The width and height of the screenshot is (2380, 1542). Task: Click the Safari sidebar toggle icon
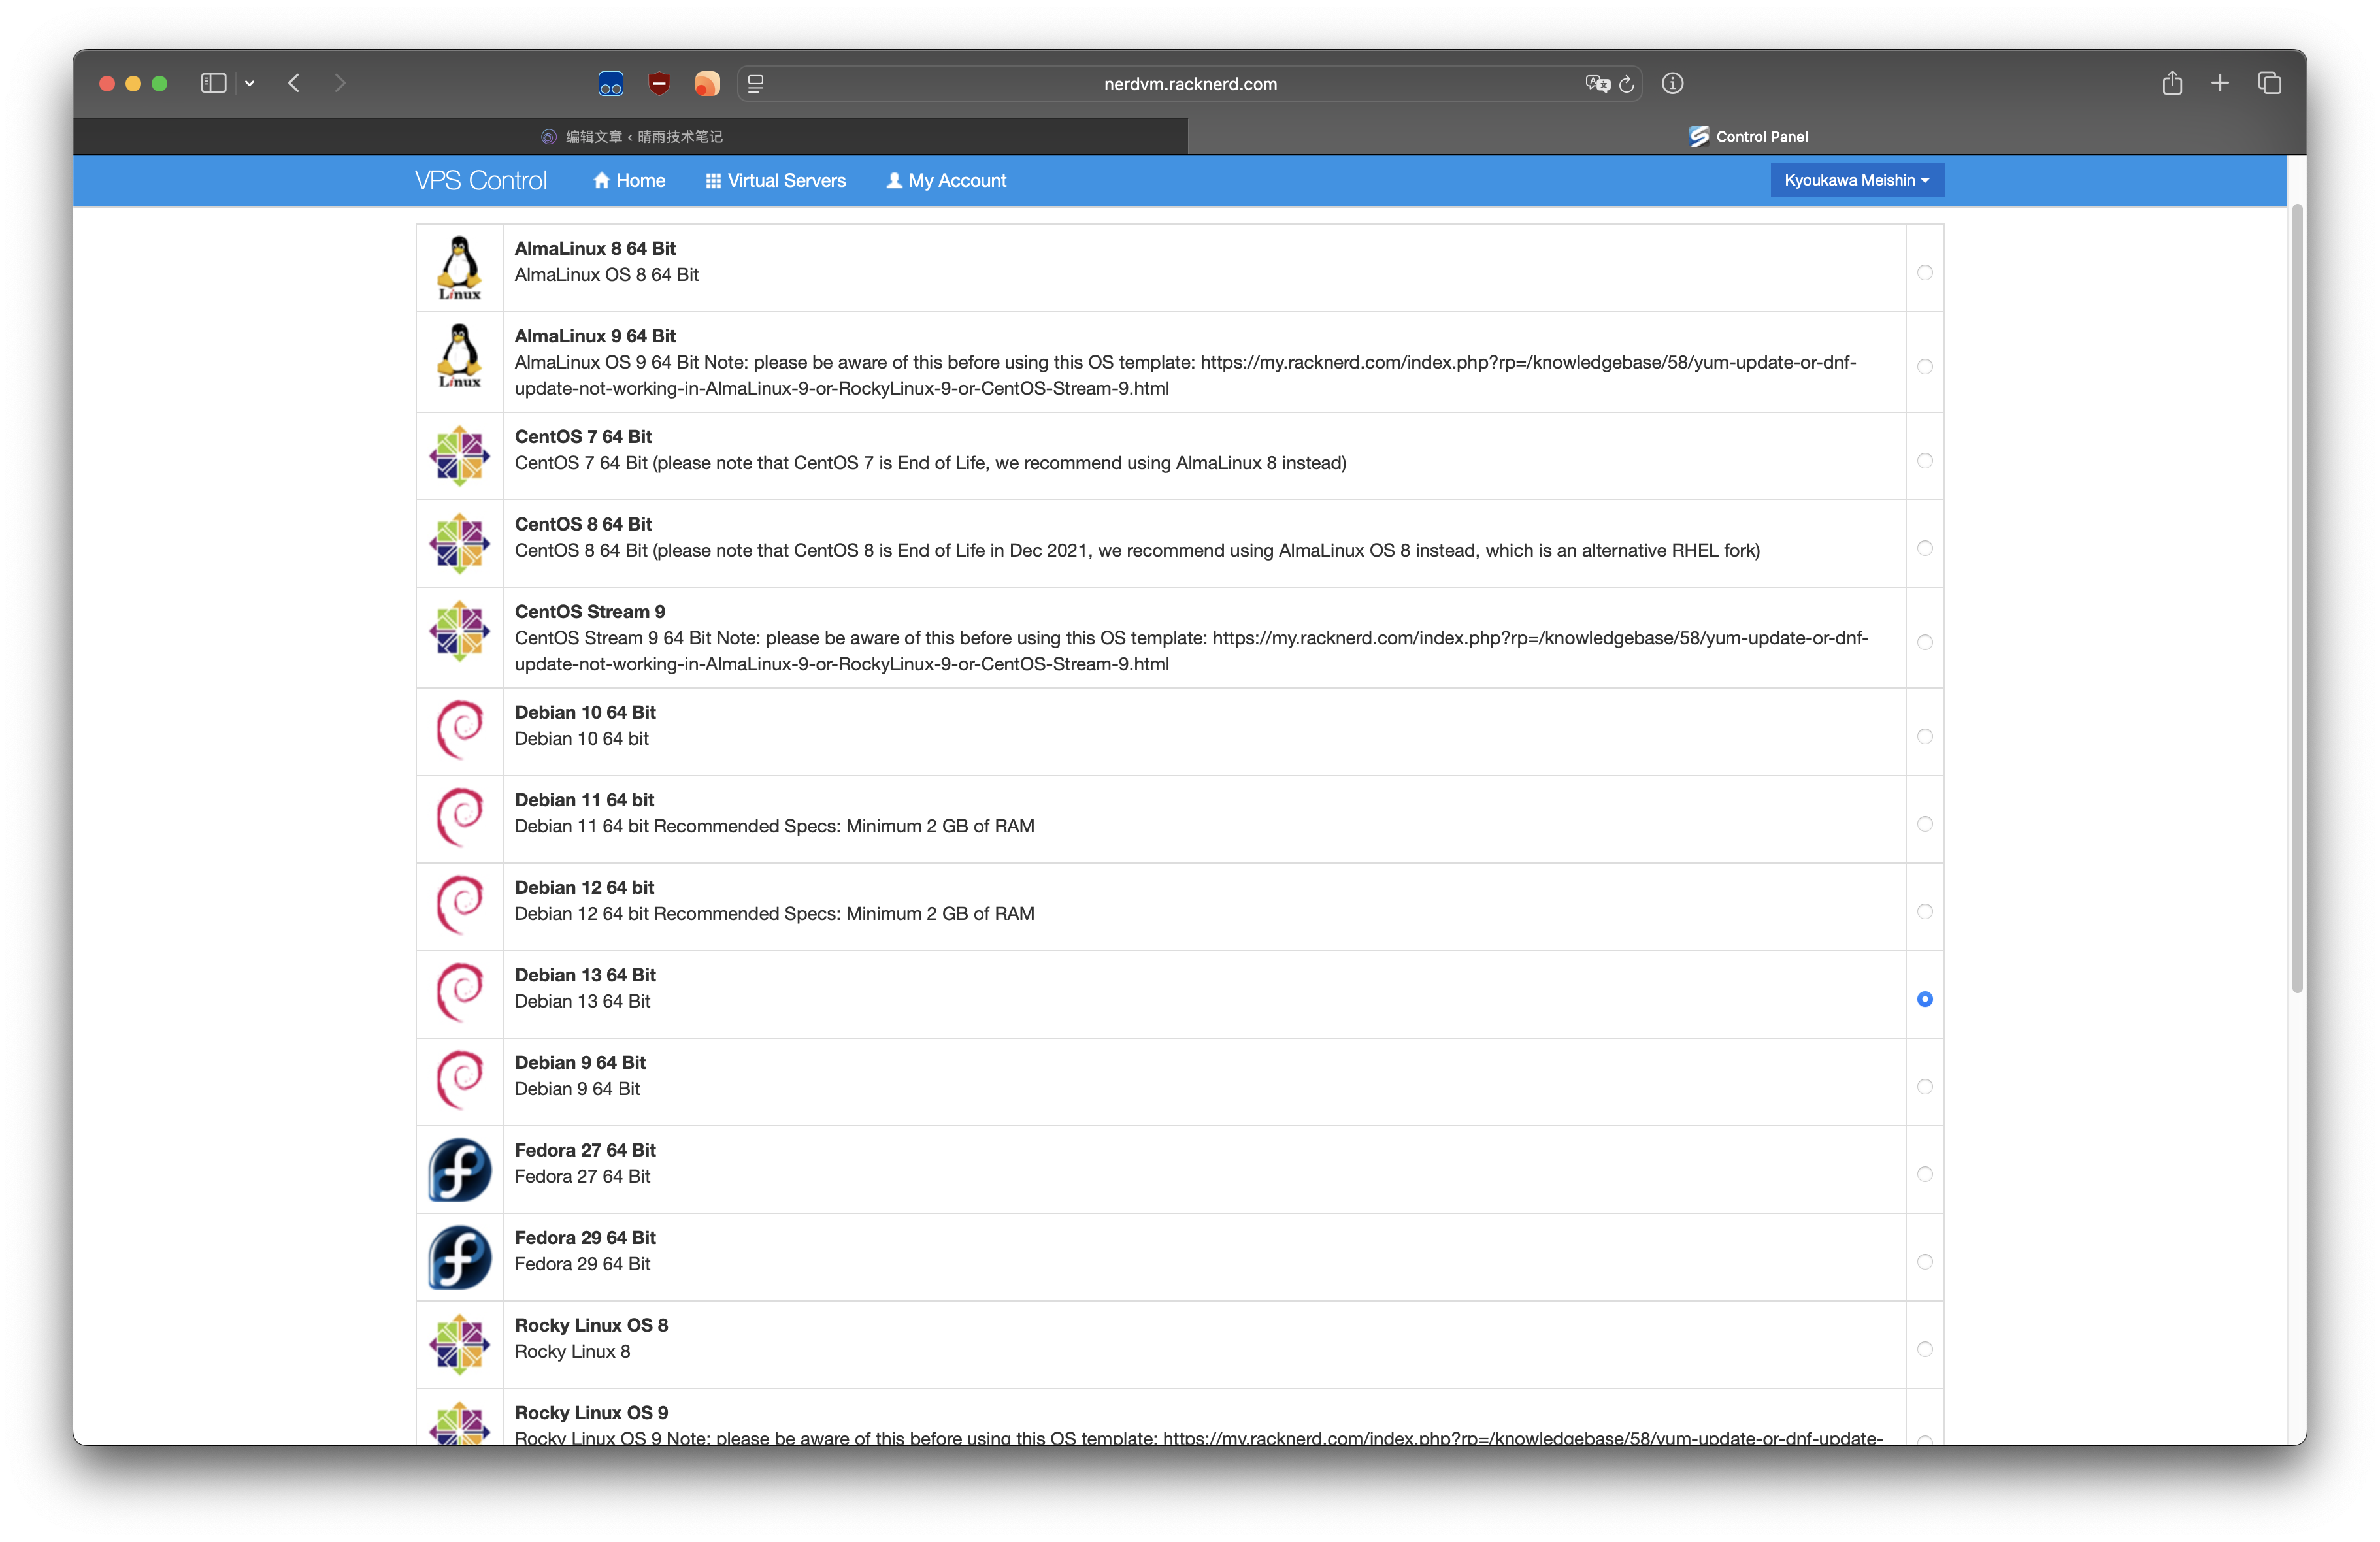pos(213,83)
